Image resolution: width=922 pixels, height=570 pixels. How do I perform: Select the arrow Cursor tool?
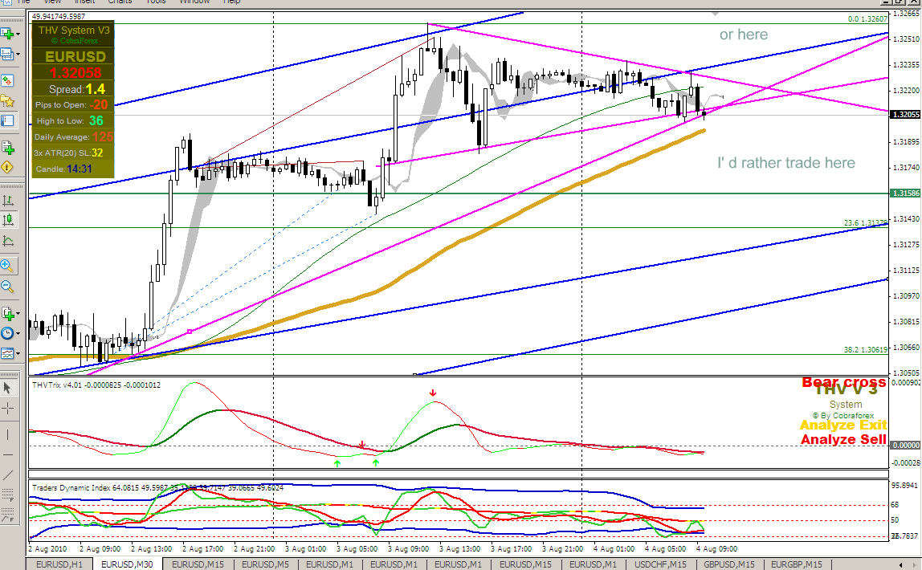tap(7, 388)
